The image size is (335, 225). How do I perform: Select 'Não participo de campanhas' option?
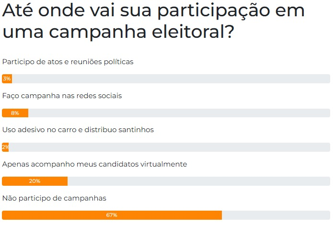[x=54, y=198]
